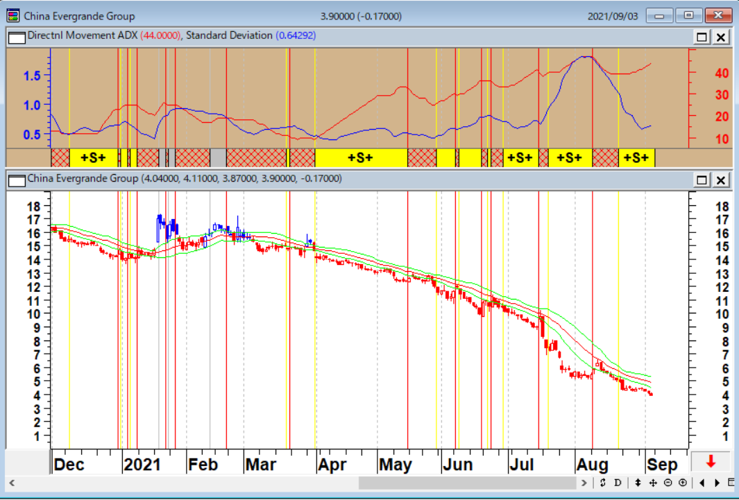Minimize the China Evergrande Group window
The height and width of the screenshot is (500, 739).
pyautogui.click(x=659, y=16)
